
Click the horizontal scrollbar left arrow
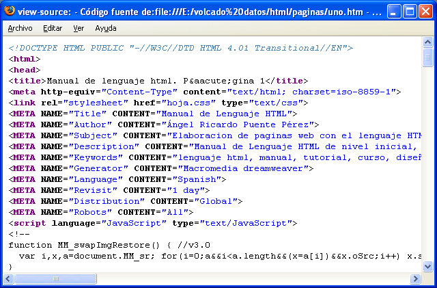8,278
